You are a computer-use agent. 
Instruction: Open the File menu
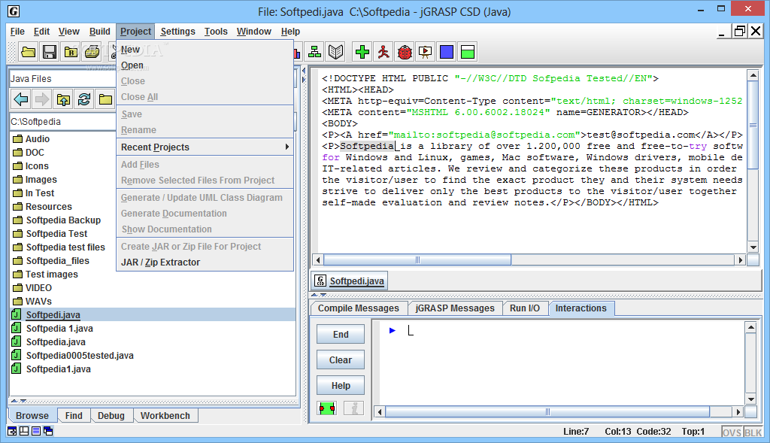(x=17, y=32)
